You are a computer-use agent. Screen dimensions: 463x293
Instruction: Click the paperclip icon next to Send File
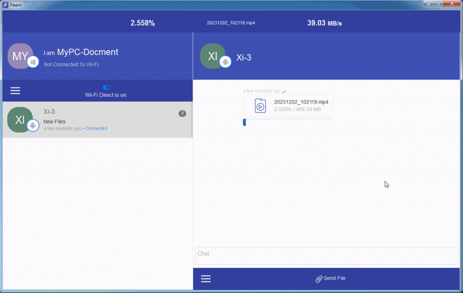[x=319, y=279]
